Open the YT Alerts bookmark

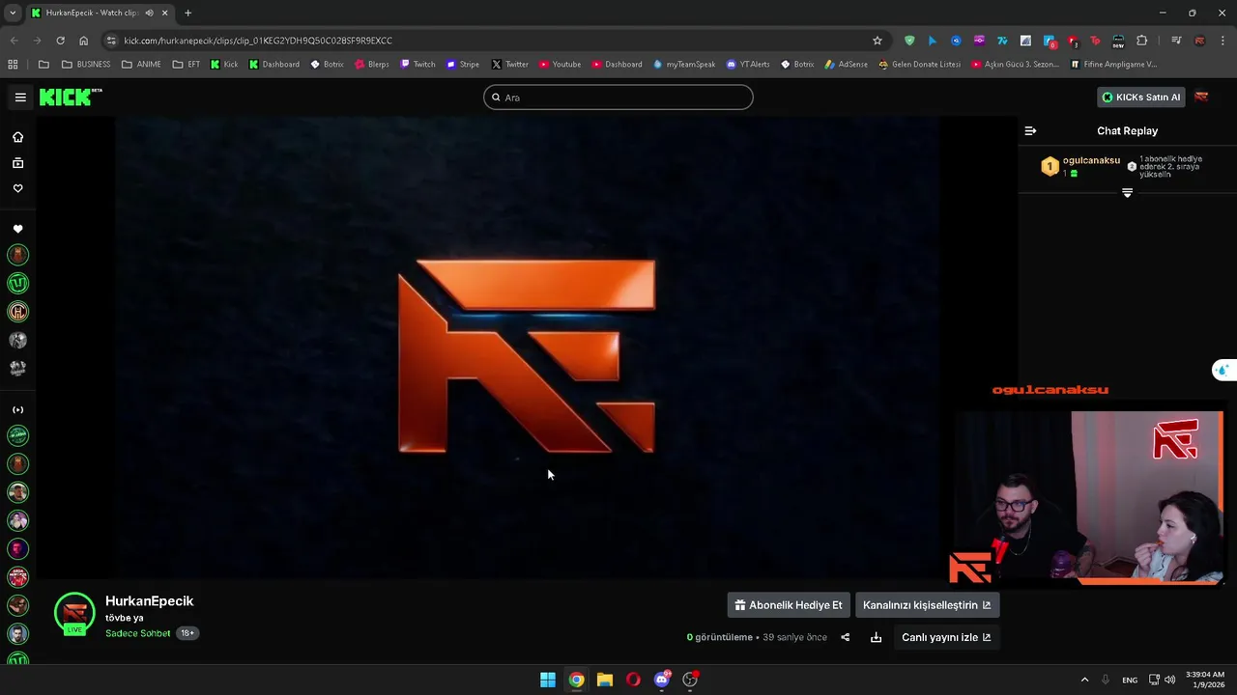click(747, 65)
